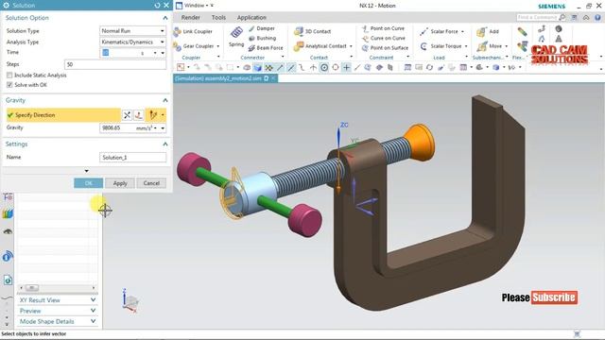Screen dimensions: 605x340
Task: Create an Analytical Contact
Action: click(x=320, y=46)
